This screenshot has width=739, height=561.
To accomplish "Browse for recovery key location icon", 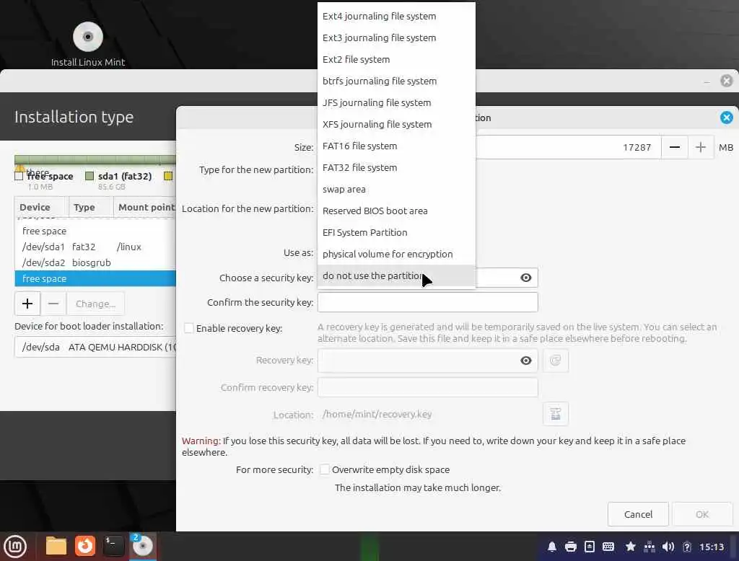I will [x=556, y=414].
